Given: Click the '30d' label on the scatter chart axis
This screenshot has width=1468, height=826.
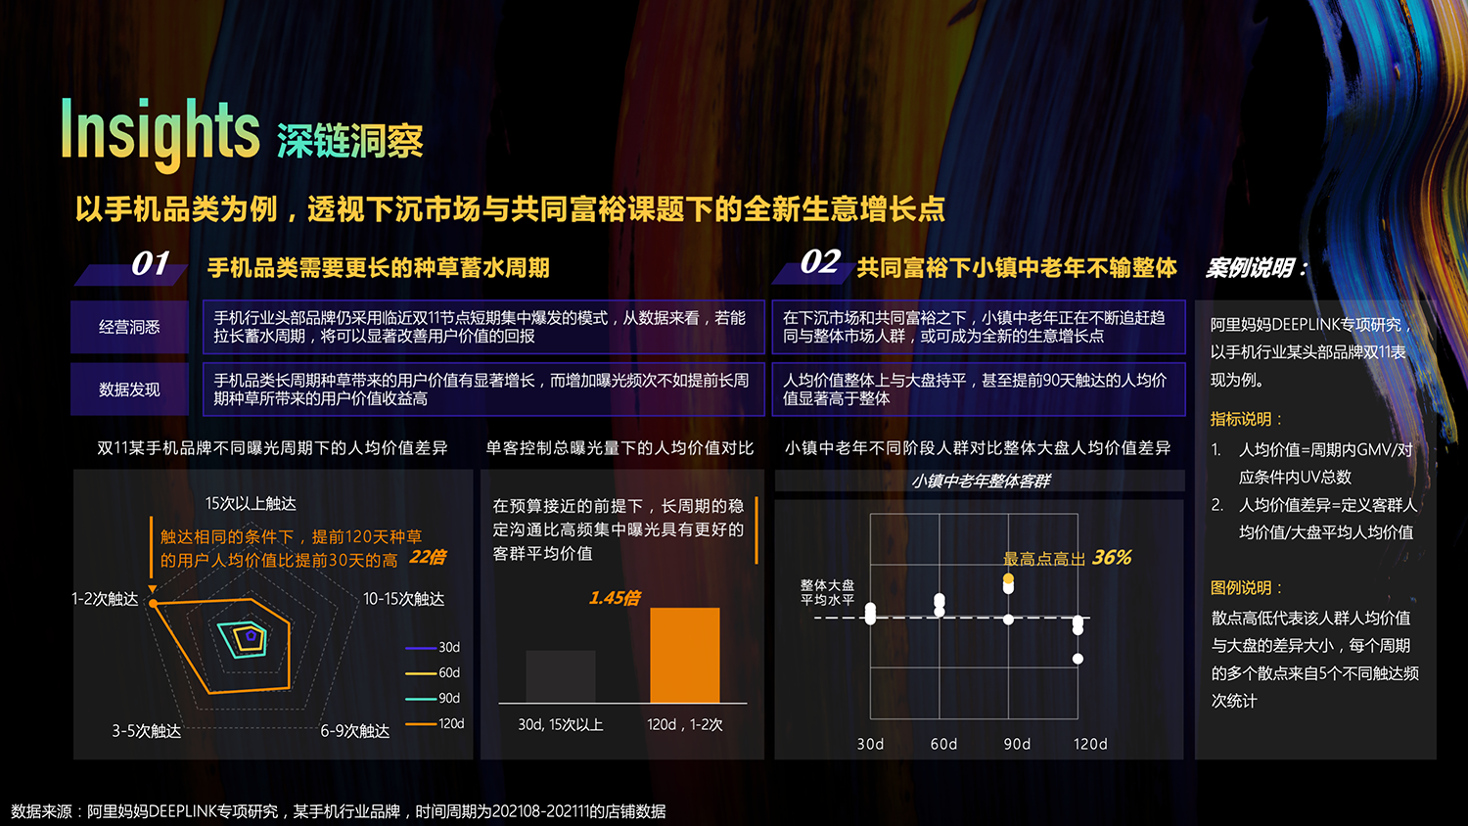Looking at the screenshot, I should (870, 744).
